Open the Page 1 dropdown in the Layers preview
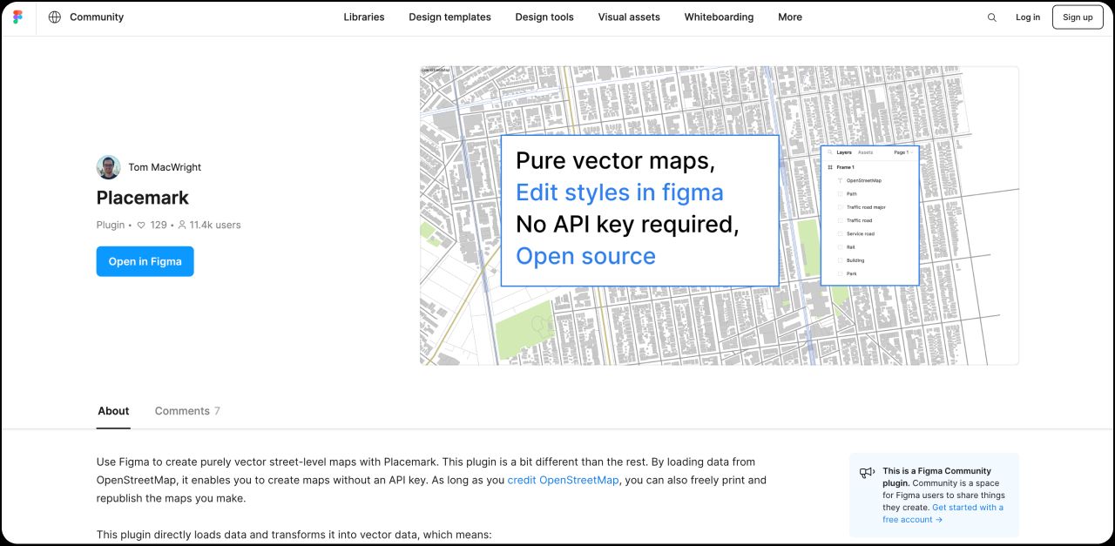This screenshot has height=546, width=1115. tap(902, 153)
